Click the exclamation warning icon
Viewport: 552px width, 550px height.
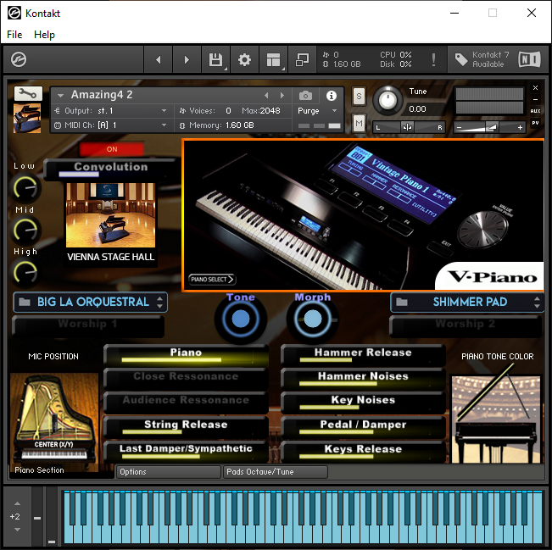(433, 59)
